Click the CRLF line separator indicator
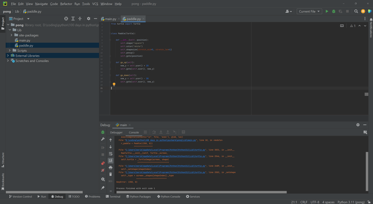 (x=304, y=202)
